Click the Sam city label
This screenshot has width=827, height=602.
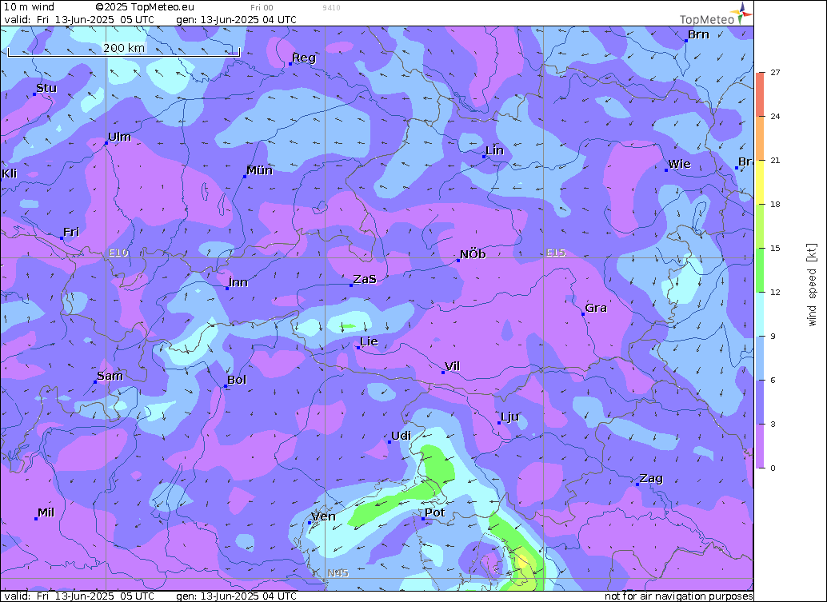click(110, 376)
